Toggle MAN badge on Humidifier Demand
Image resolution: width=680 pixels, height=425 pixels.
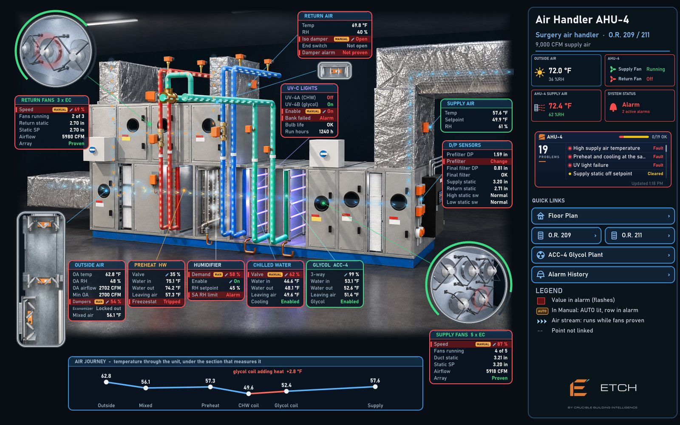(218, 275)
